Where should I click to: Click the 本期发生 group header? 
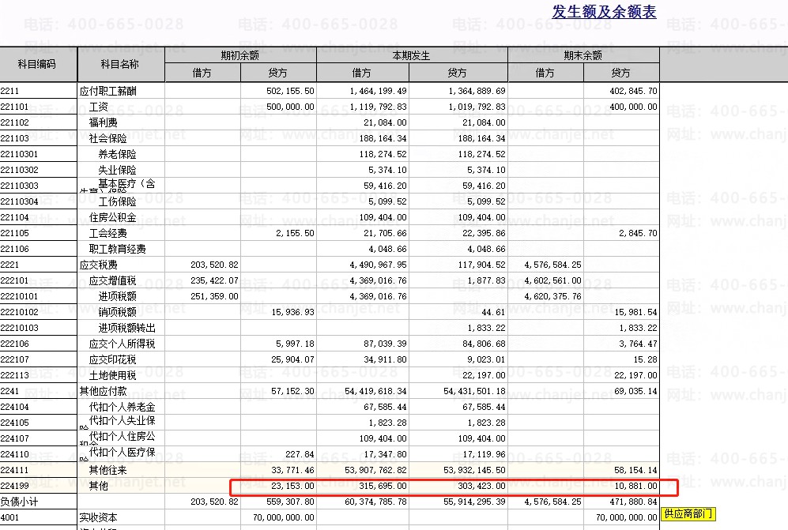point(412,55)
